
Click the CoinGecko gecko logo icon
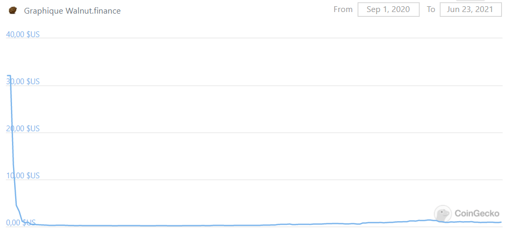point(443,214)
